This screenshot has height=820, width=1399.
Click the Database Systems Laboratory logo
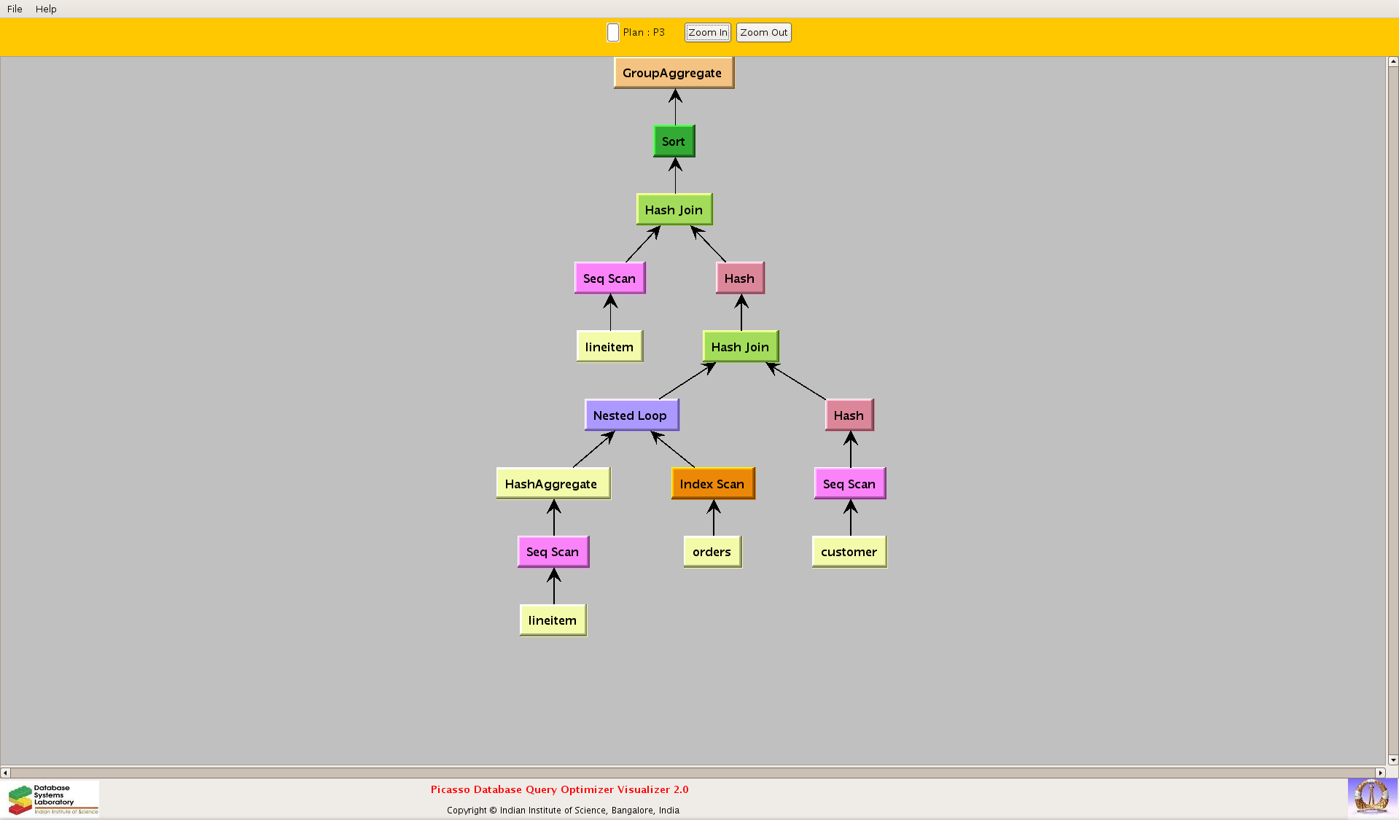tap(52, 799)
